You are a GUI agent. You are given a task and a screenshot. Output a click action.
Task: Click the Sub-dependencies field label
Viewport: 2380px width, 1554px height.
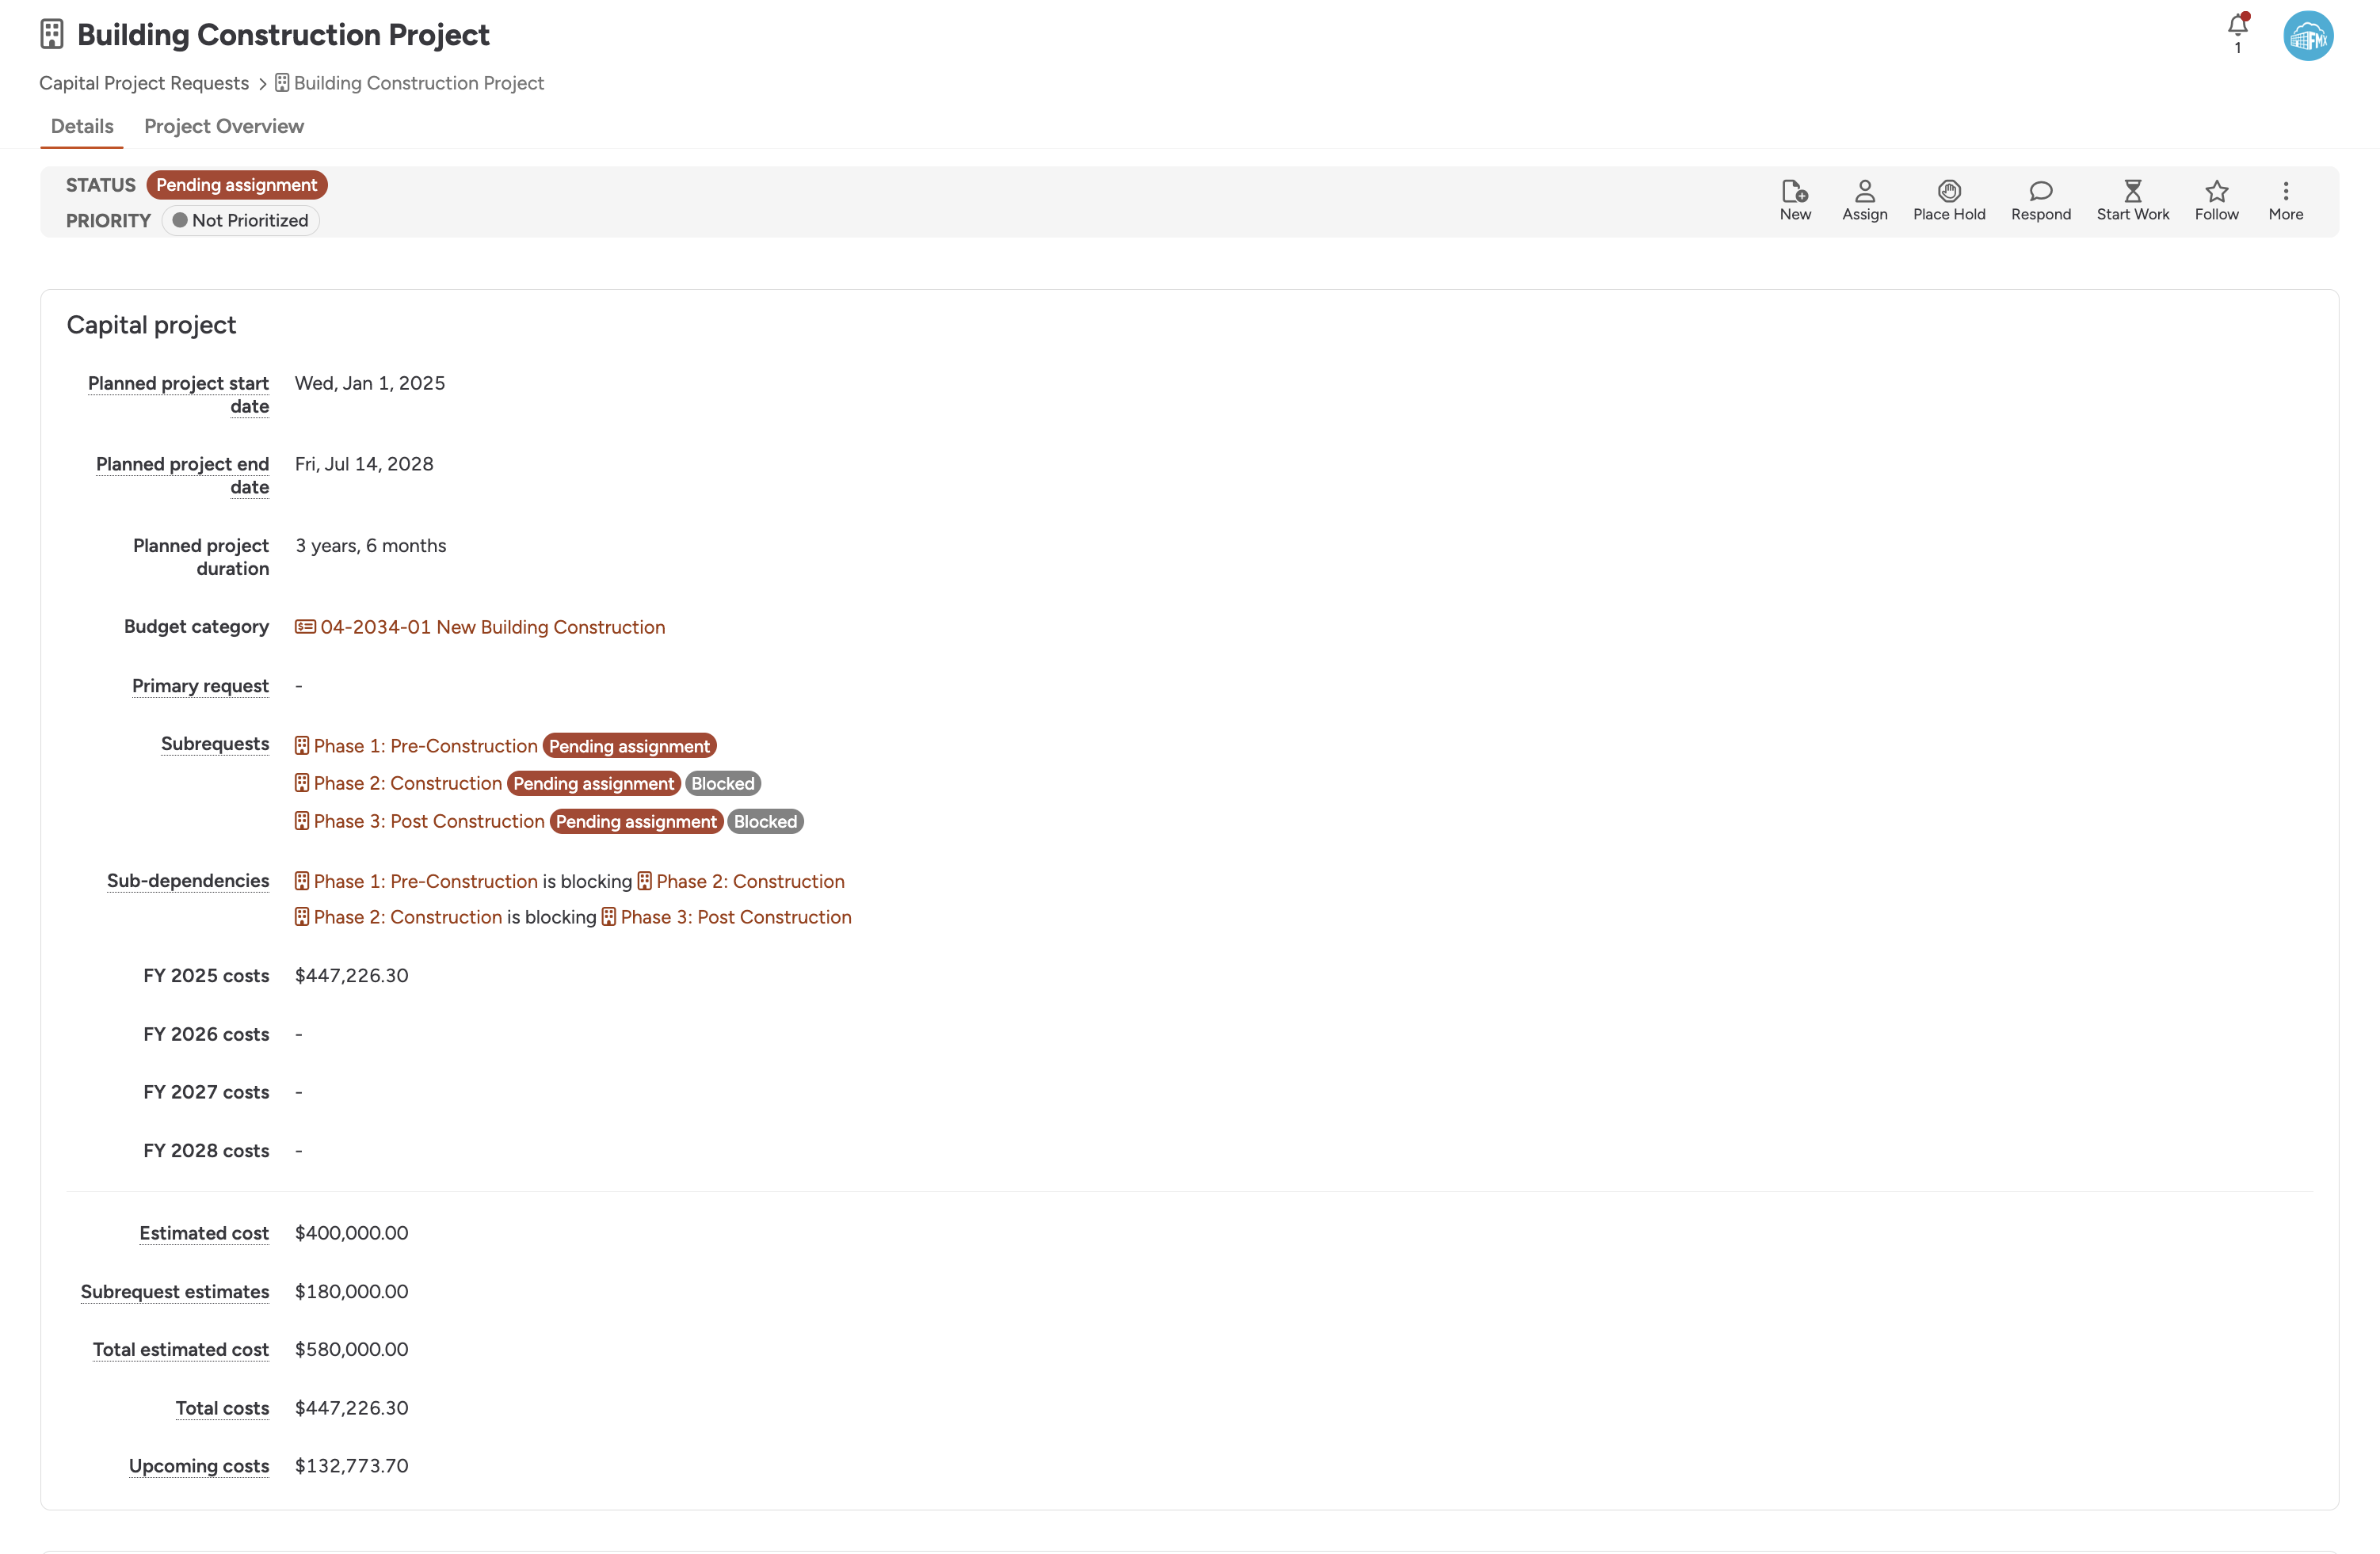[188, 881]
